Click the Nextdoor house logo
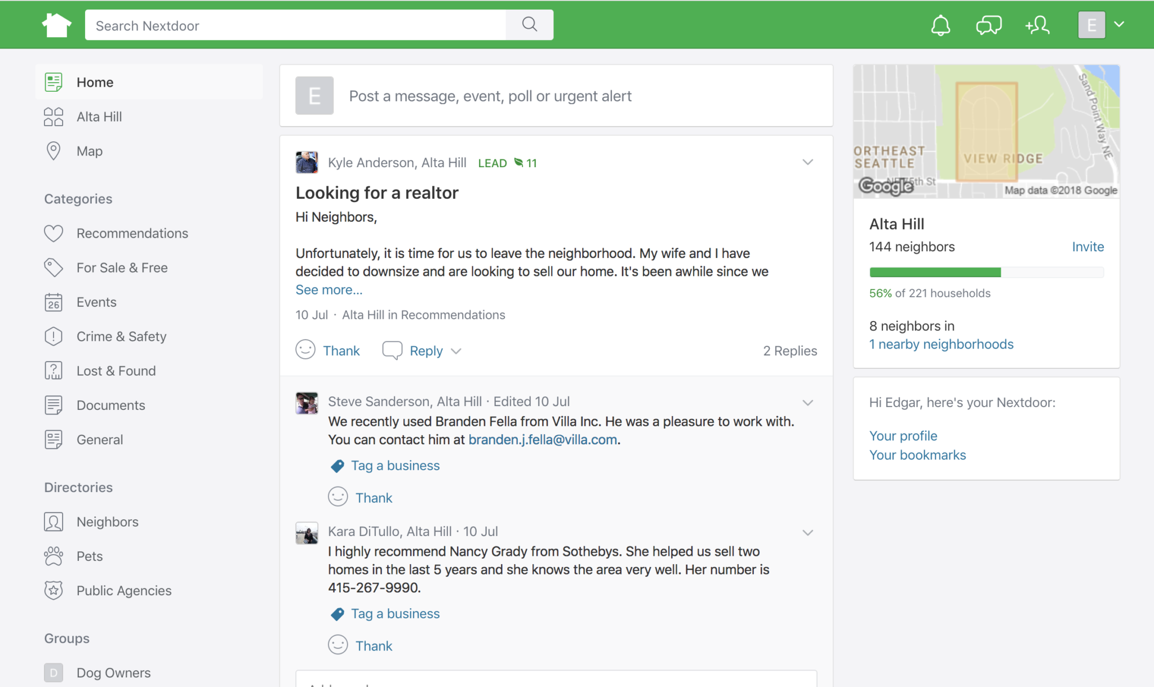 pyautogui.click(x=56, y=25)
